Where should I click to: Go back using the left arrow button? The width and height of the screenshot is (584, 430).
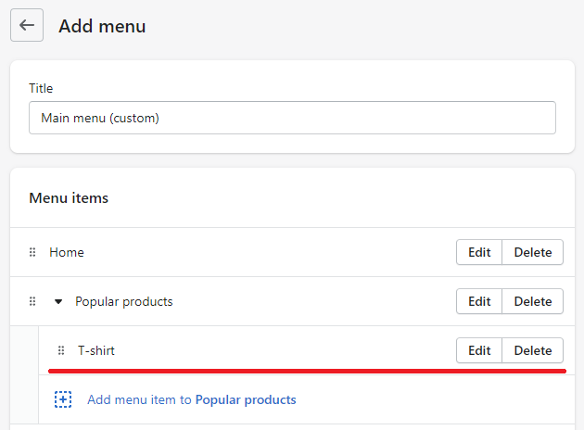pyautogui.click(x=27, y=25)
